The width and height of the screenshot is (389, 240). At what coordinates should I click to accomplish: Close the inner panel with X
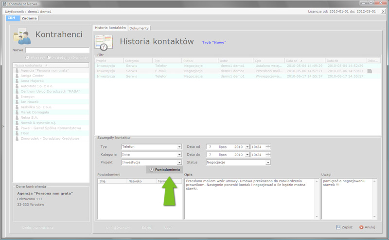(x=383, y=12)
